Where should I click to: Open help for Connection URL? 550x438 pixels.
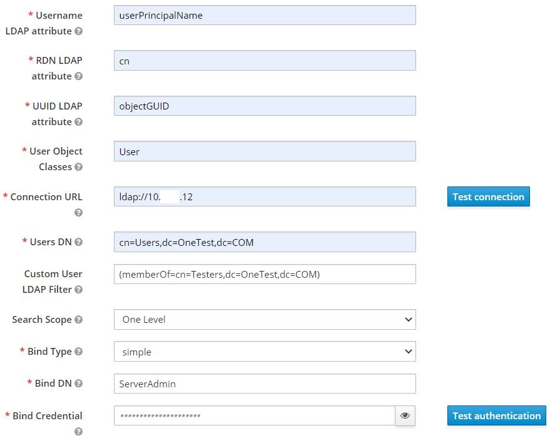[78, 213]
